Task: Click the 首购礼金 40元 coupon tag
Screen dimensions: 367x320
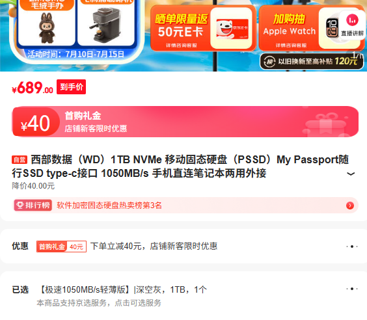Action: click(x=61, y=247)
